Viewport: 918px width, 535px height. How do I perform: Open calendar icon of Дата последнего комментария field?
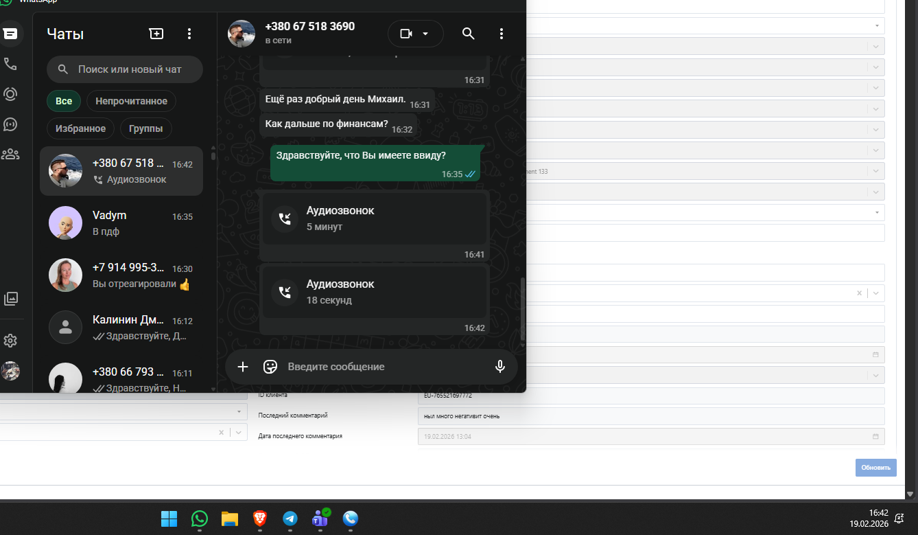point(875,437)
